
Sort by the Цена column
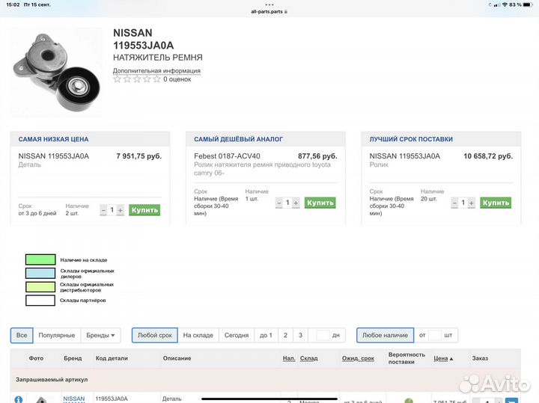tap(443, 358)
